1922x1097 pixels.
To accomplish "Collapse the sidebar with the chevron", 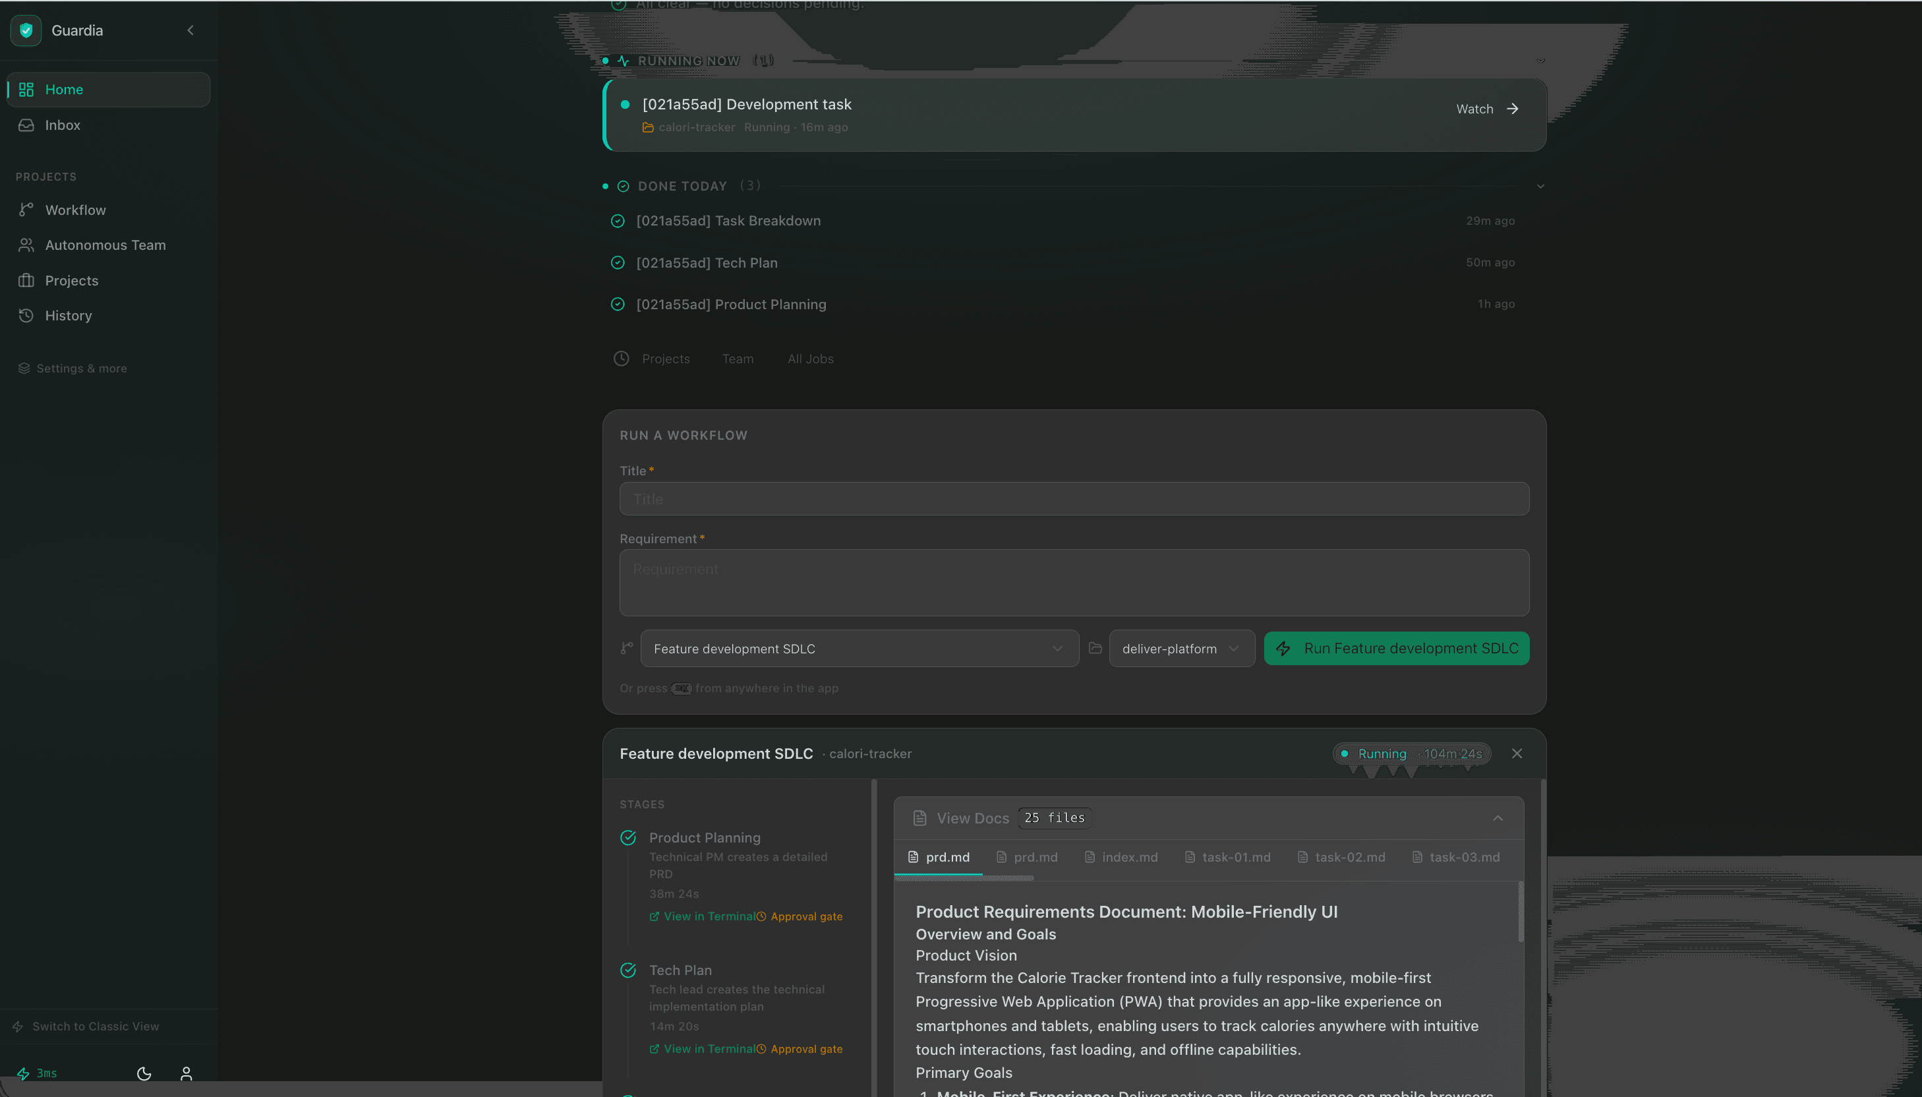I will [x=190, y=30].
